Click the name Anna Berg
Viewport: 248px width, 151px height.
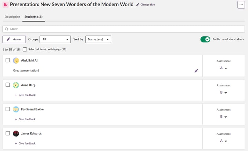click(x=28, y=85)
